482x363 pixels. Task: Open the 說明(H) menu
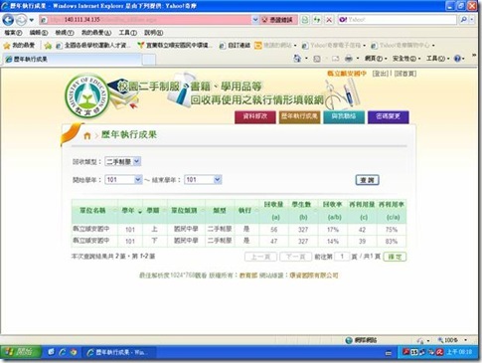(153, 33)
